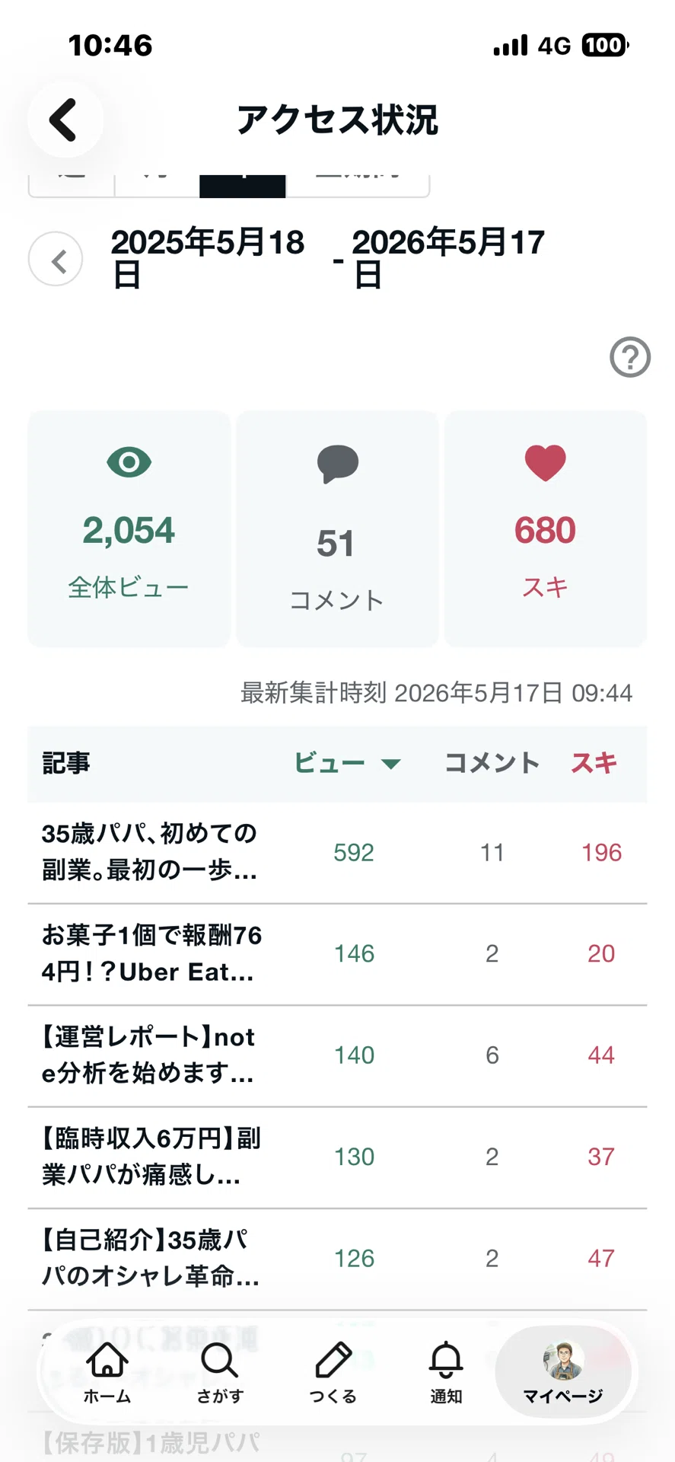Tap つくる pencil icon
Screen dimensions: 675x1462
click(333, 1372)
